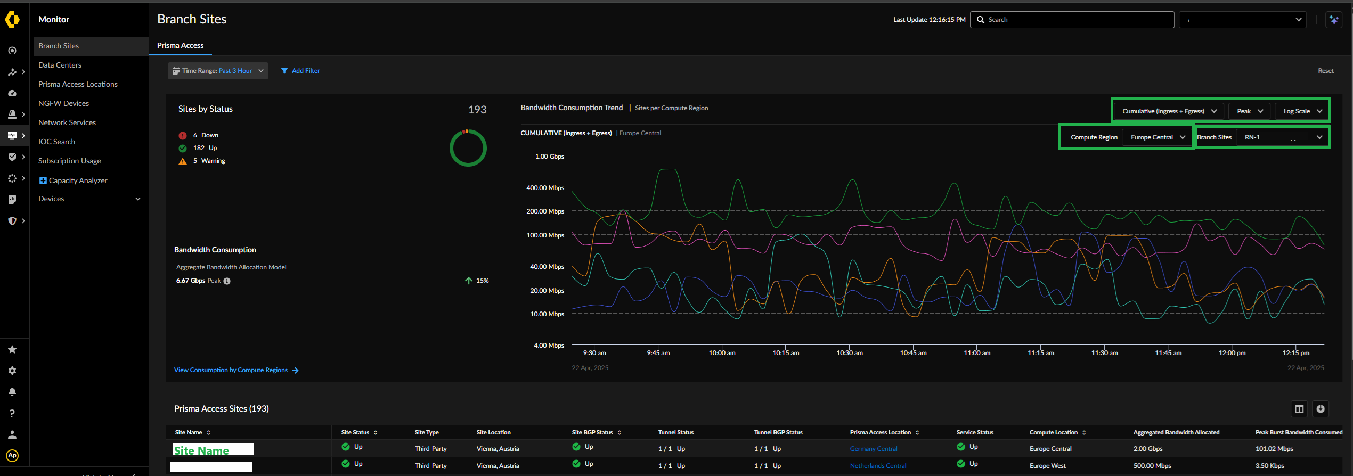This screenshot has width=1353, height=476.
Task: Expand the Devices menu section
Action: coord(89,199)
